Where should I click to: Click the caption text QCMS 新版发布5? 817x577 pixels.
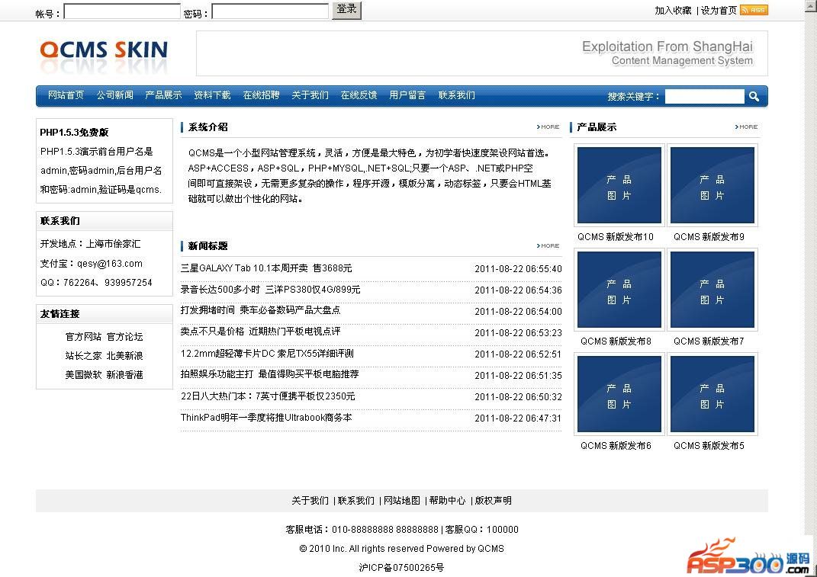pos(709,446)
